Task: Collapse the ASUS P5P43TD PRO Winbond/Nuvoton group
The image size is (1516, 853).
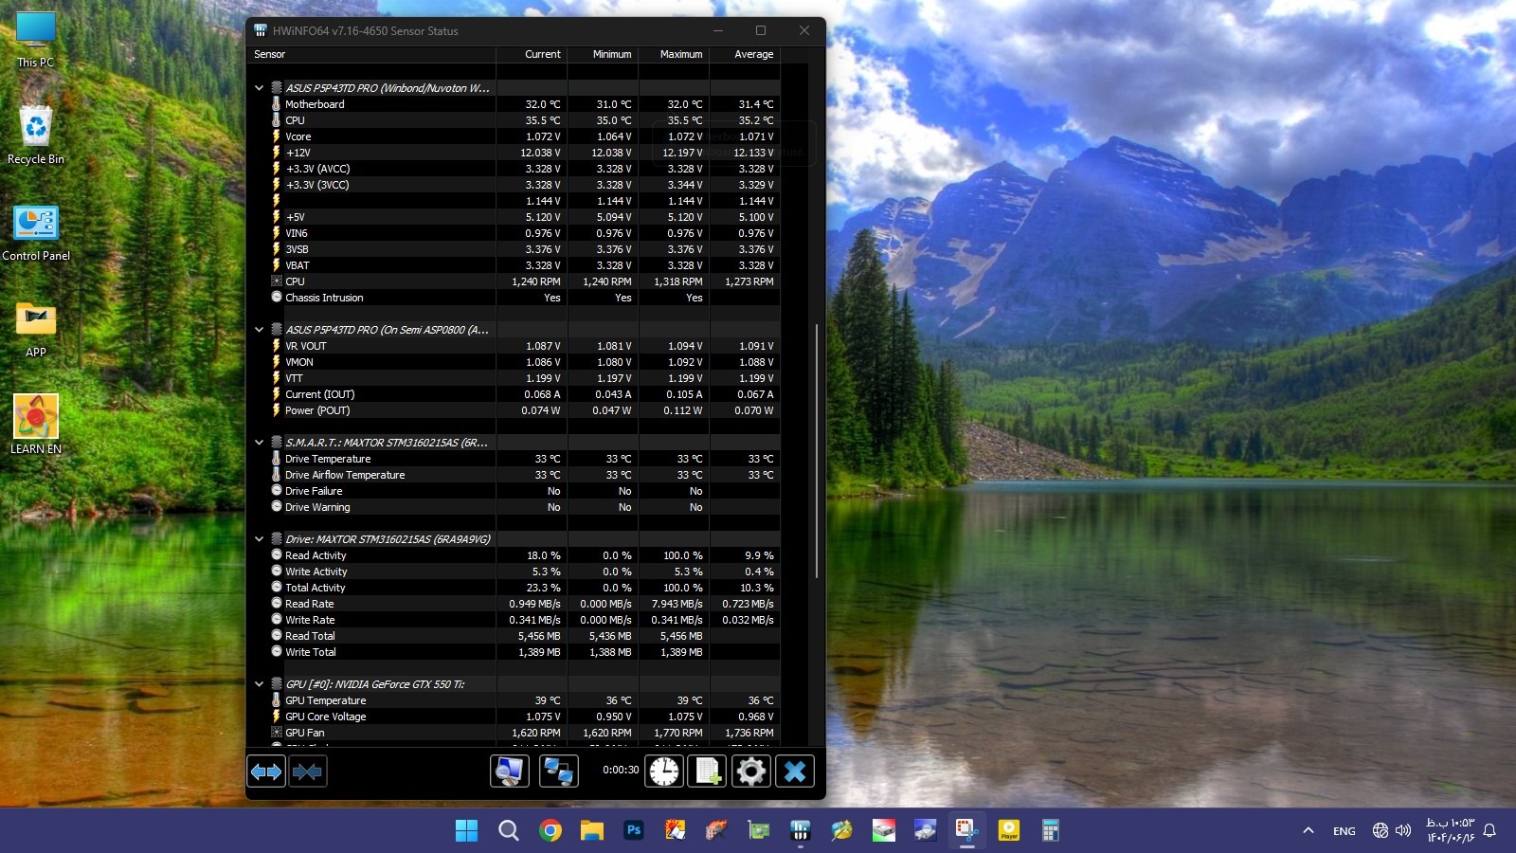Action: coord(259,88)
